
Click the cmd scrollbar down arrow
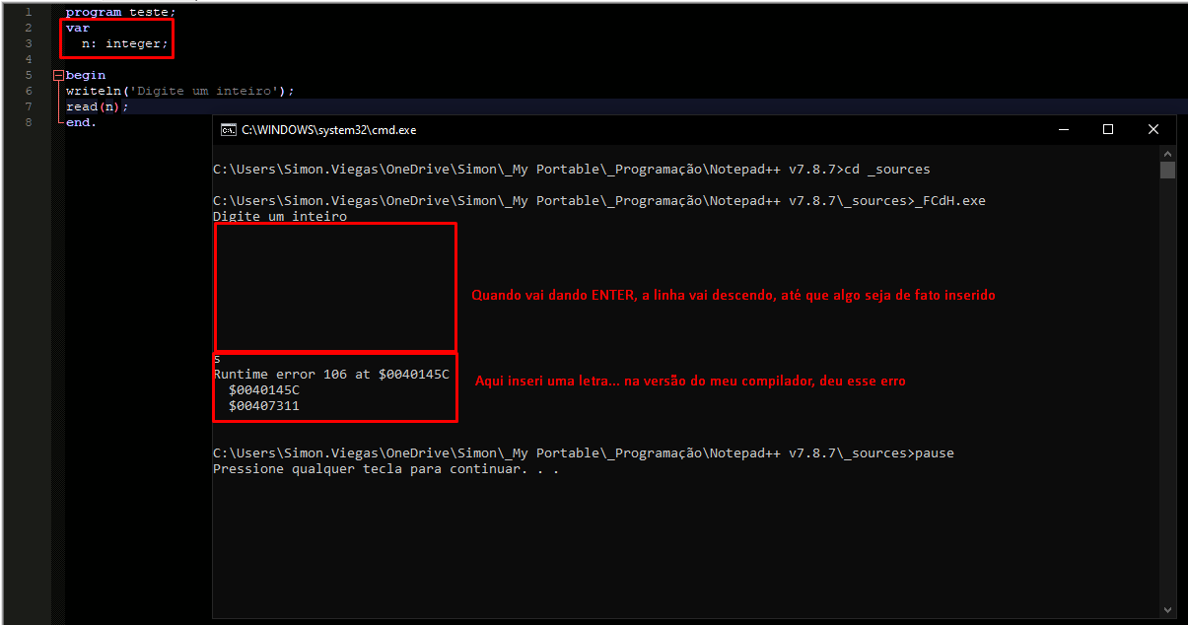coord(1167,609)
